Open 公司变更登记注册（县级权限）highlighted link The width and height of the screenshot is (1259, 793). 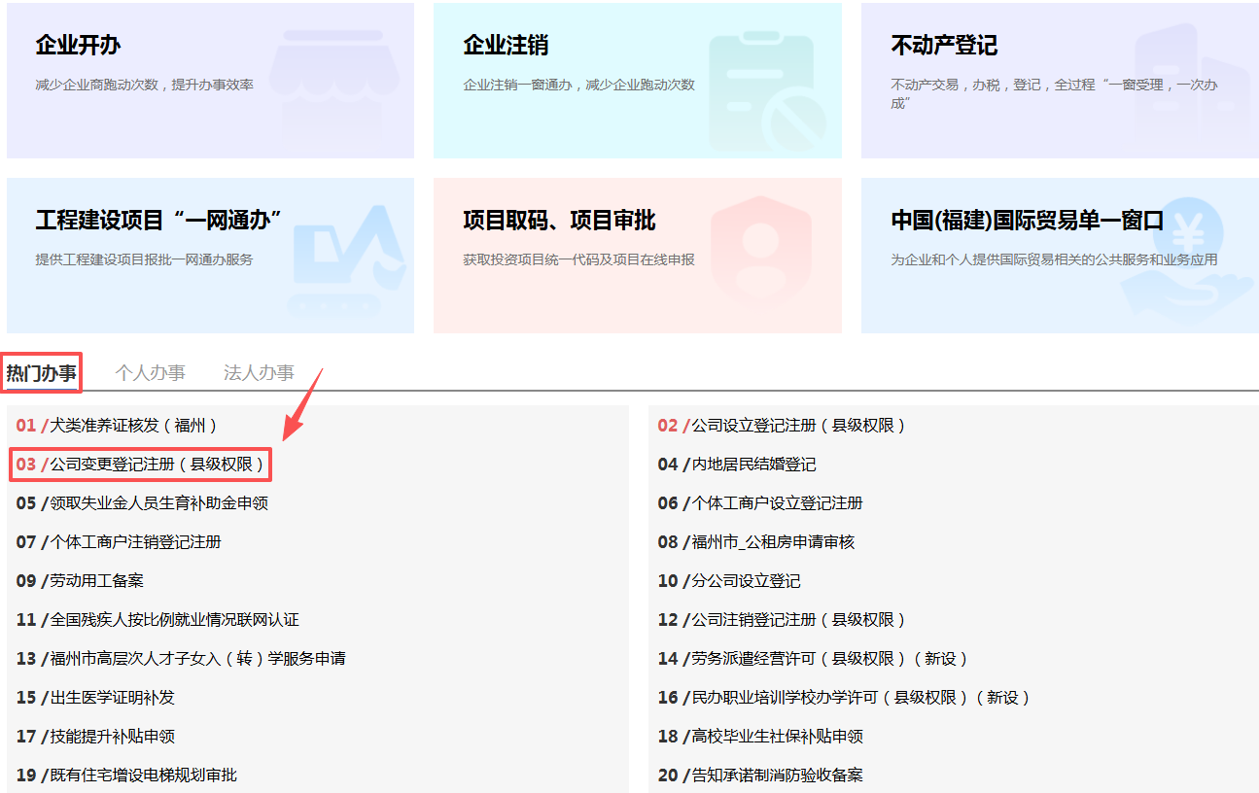click(145, 465)
